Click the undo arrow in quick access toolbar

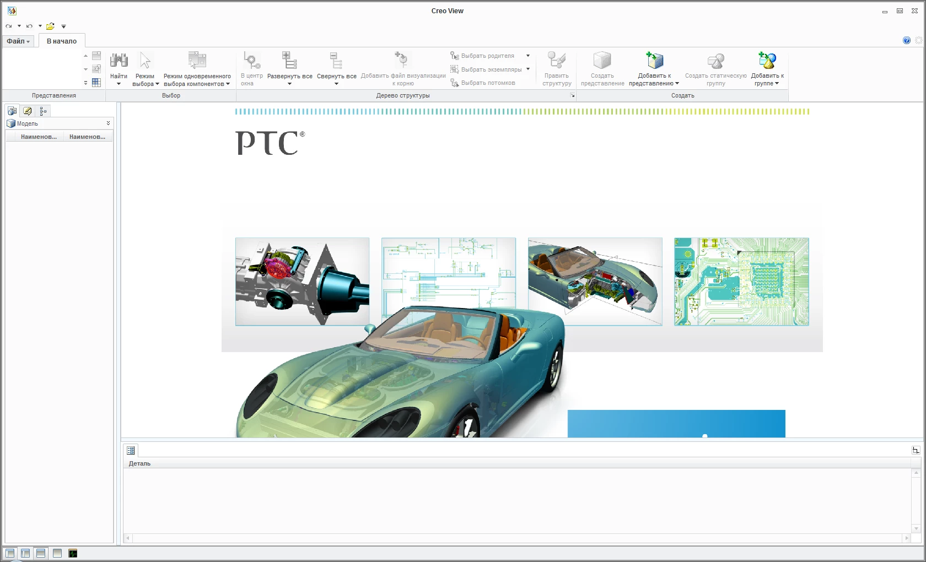pos(29,26)
